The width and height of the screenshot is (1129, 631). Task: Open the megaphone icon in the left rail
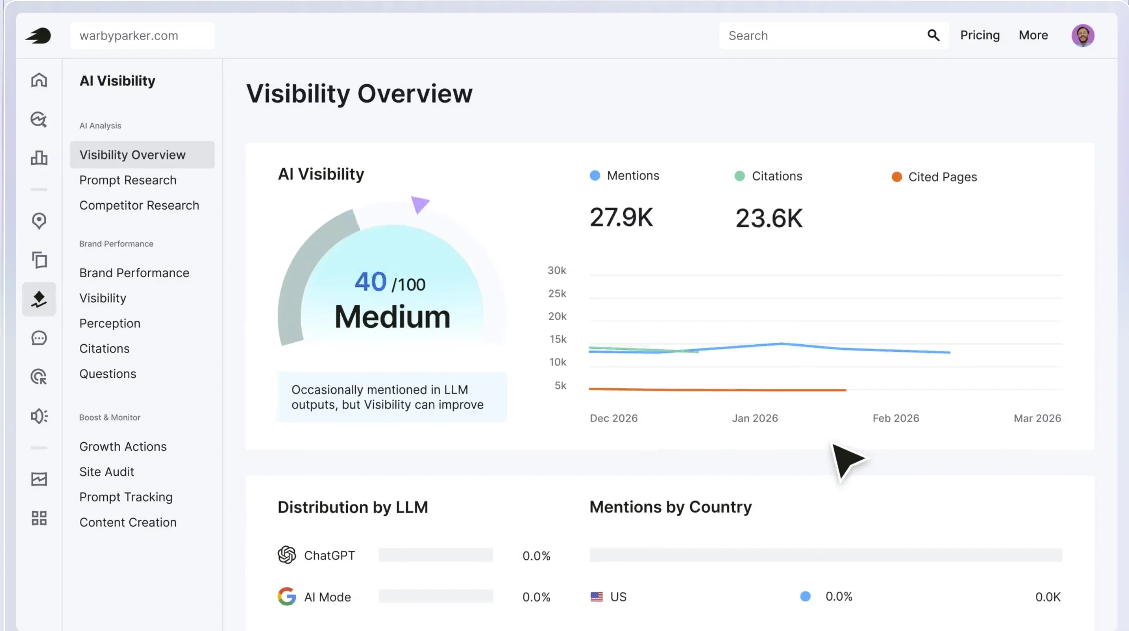[x=39, y=416]
